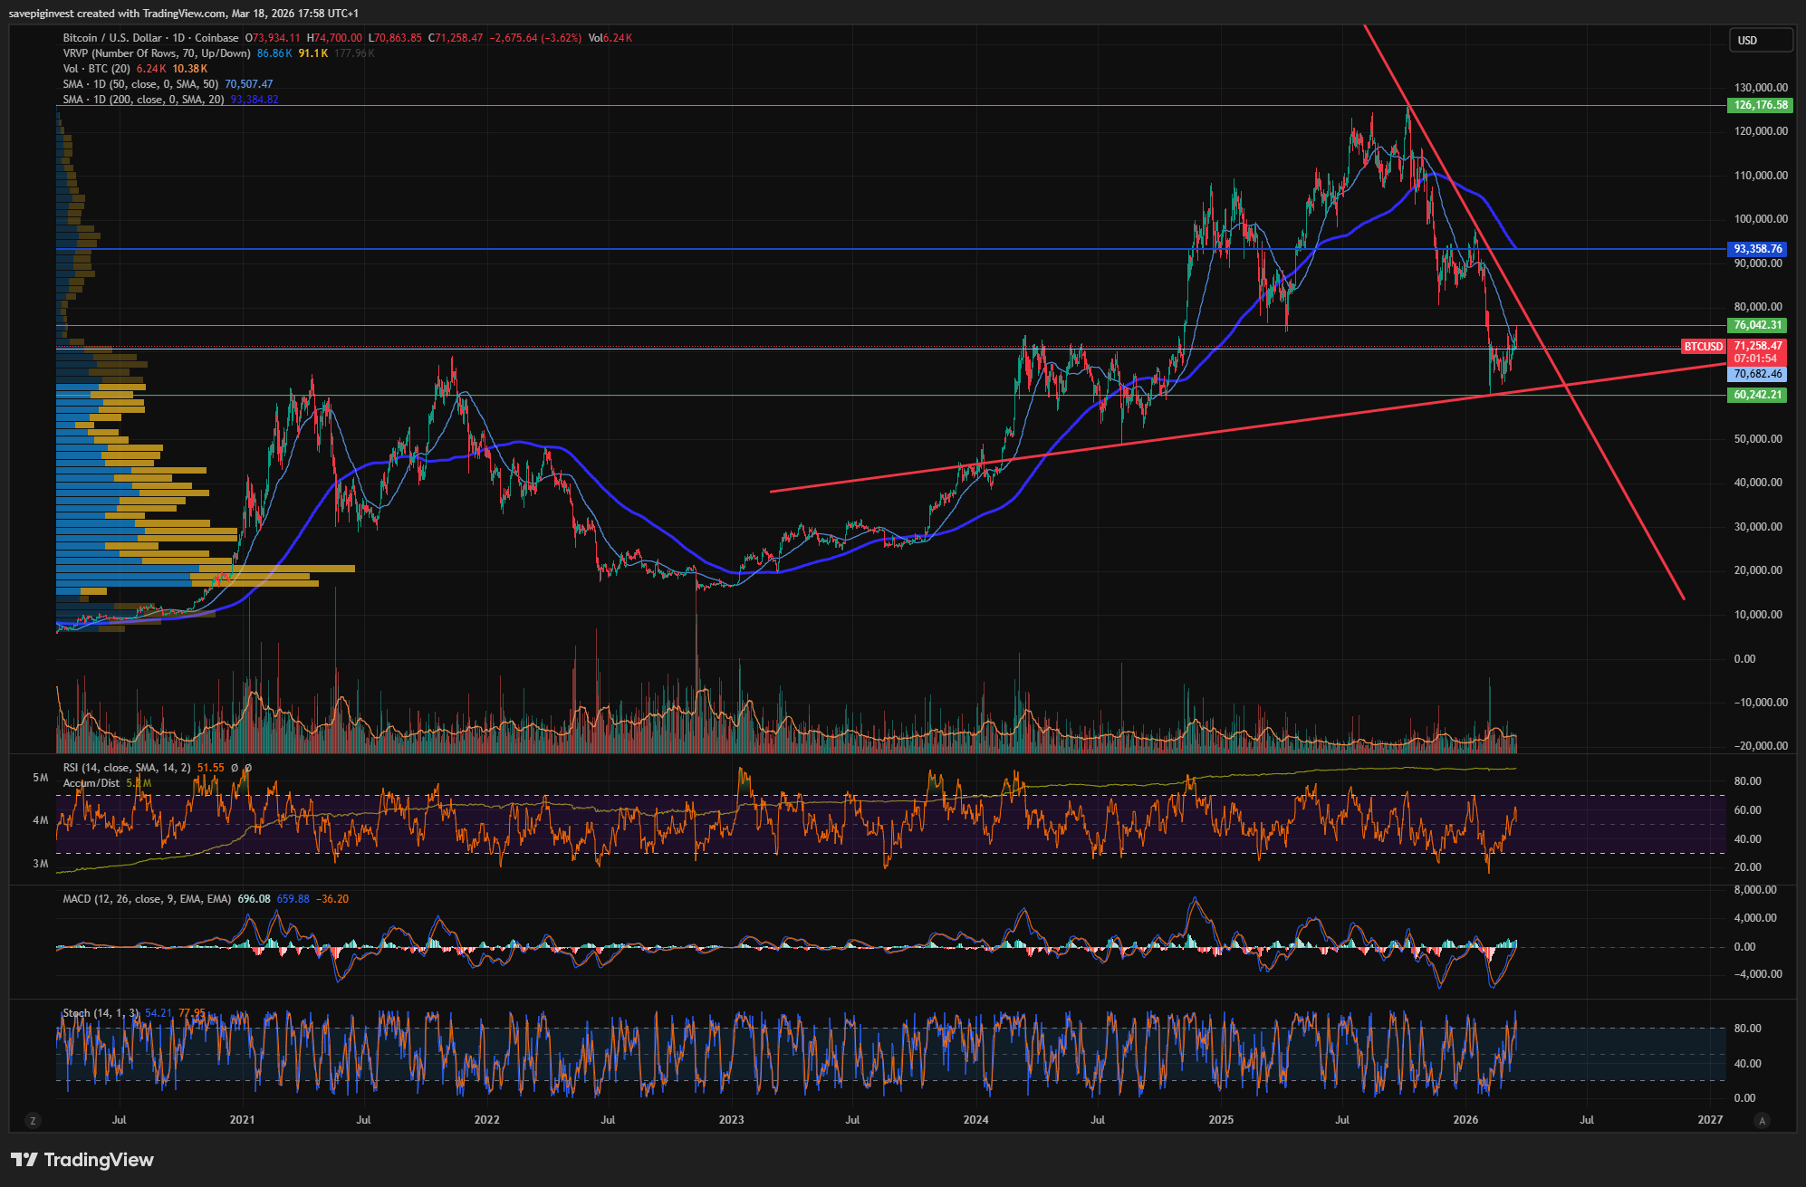1806x1187 pixels.
Task: Click the green 60,242.21 price label
Action: (x=1757, y=395)
